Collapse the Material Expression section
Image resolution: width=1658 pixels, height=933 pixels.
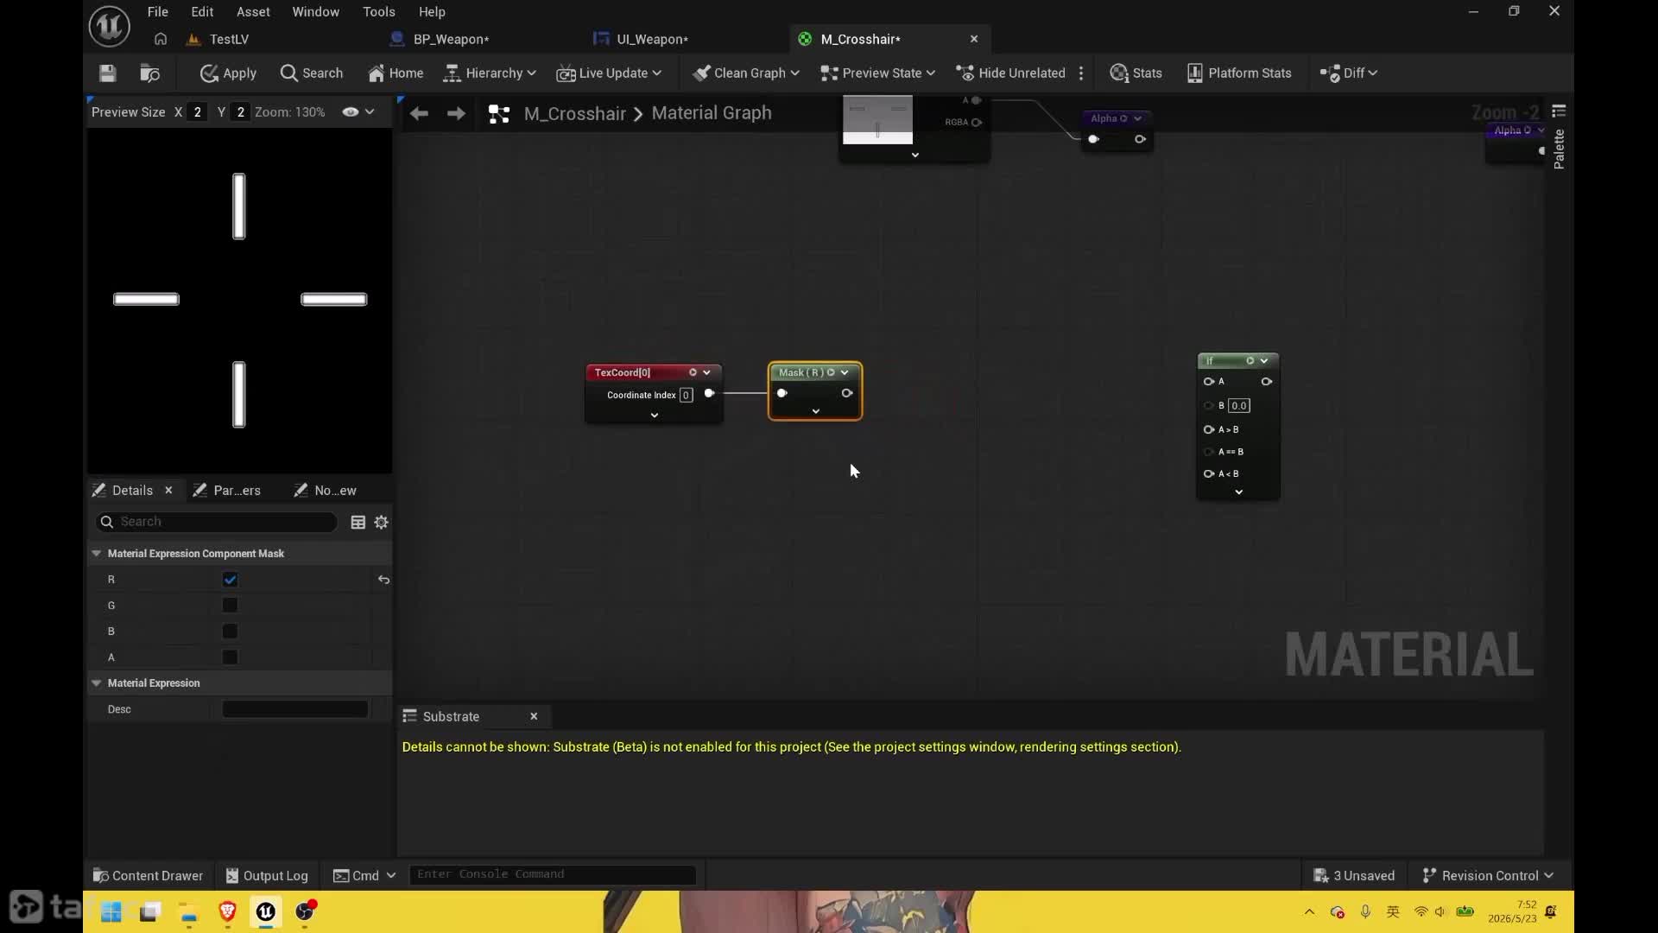click(x=97, y=683)
